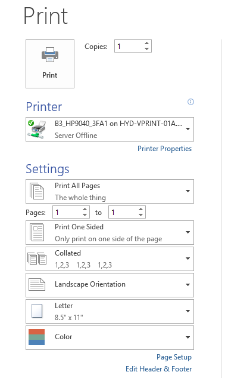Click the blank Letter paper icon
225x378 pixels.
pos(37,311)
